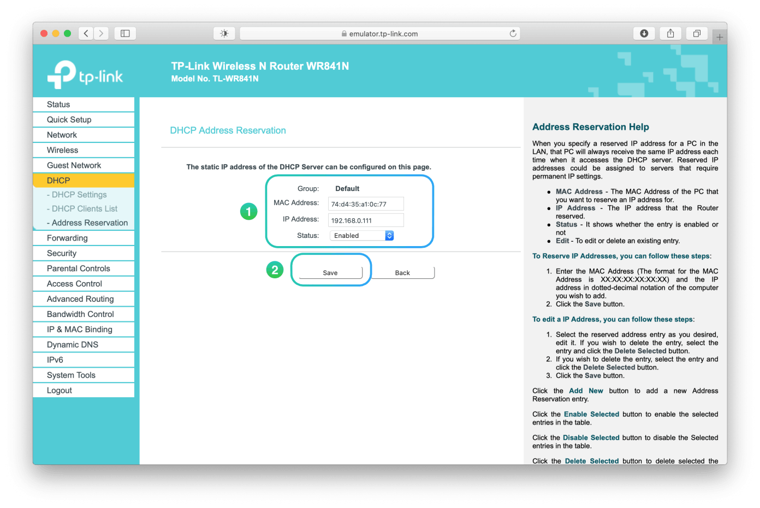Click the Back button
This screenshot has height=508, width=760.
click(402, 273)
